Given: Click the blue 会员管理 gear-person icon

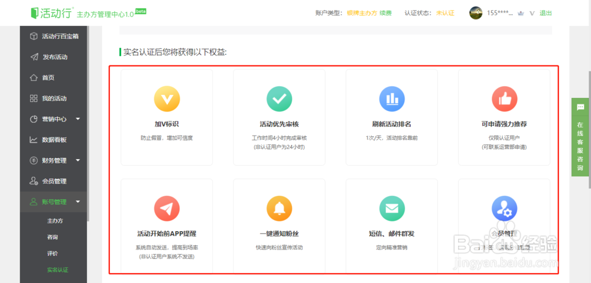Looking at the screenshot, I should 504,209.
